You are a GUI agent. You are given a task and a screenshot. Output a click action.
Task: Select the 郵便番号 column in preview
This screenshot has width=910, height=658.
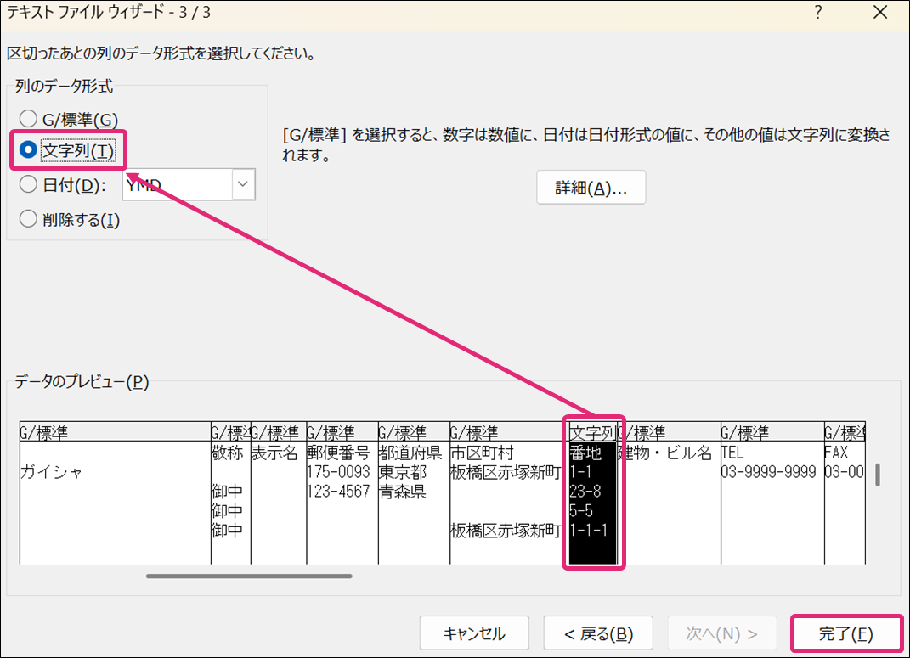[342, 492]
